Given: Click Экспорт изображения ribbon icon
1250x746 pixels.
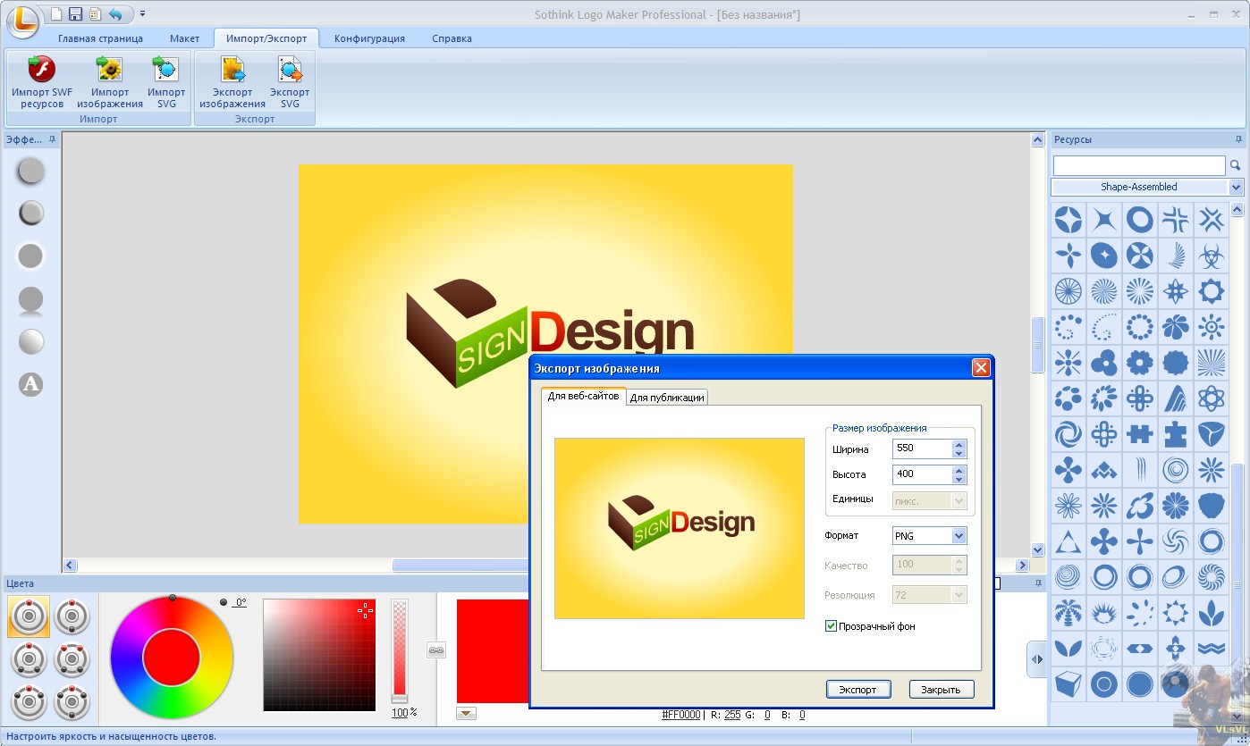Looking at the screenshot, I should click(232, 69).
